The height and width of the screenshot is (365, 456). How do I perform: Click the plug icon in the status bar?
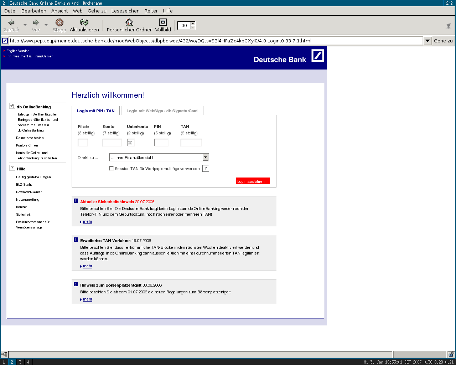click(x=4, y=354)
